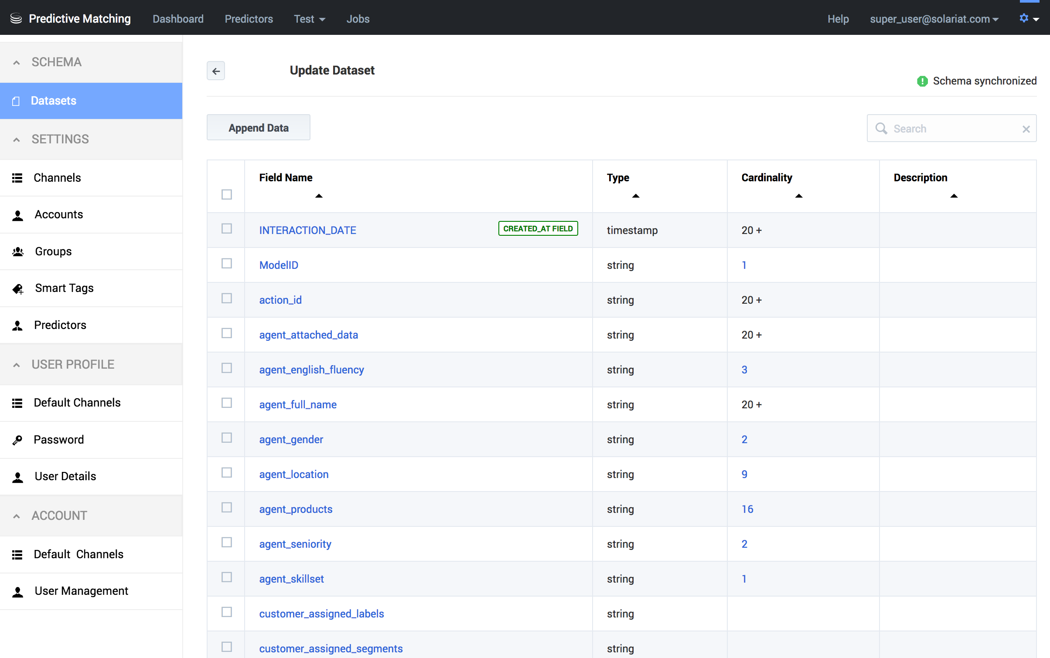1050x658 pixels.
Task: Go to the Dashboard nav item
Action: tap(178, 19)
